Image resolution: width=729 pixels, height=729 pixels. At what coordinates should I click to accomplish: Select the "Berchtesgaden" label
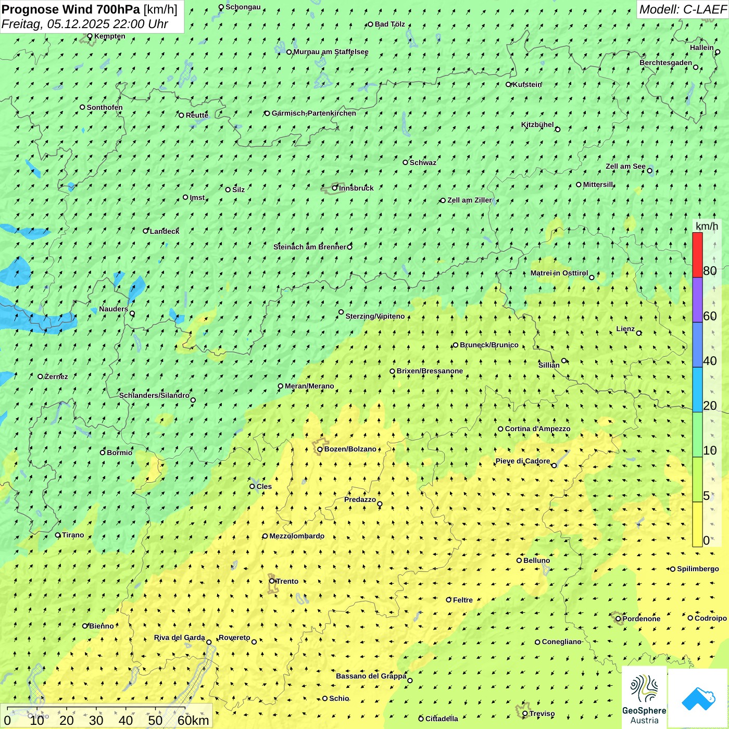666,62
